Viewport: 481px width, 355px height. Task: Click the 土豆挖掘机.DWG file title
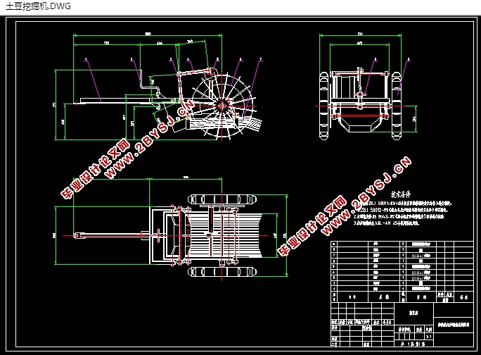pos(38,6)
